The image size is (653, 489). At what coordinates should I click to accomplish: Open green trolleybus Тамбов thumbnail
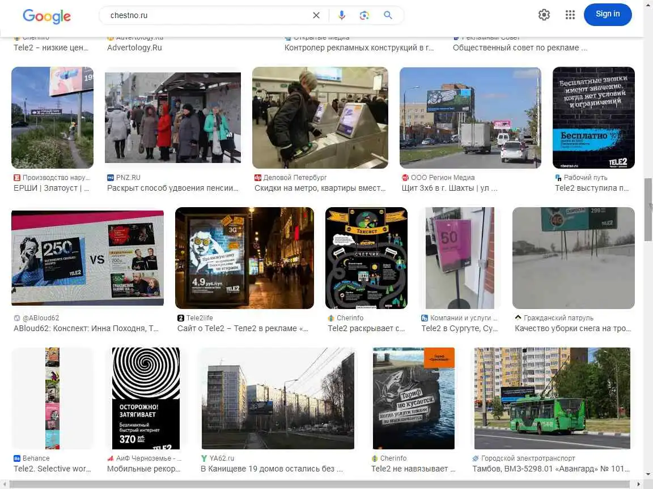pyautogui.click(x=552, y=398)
